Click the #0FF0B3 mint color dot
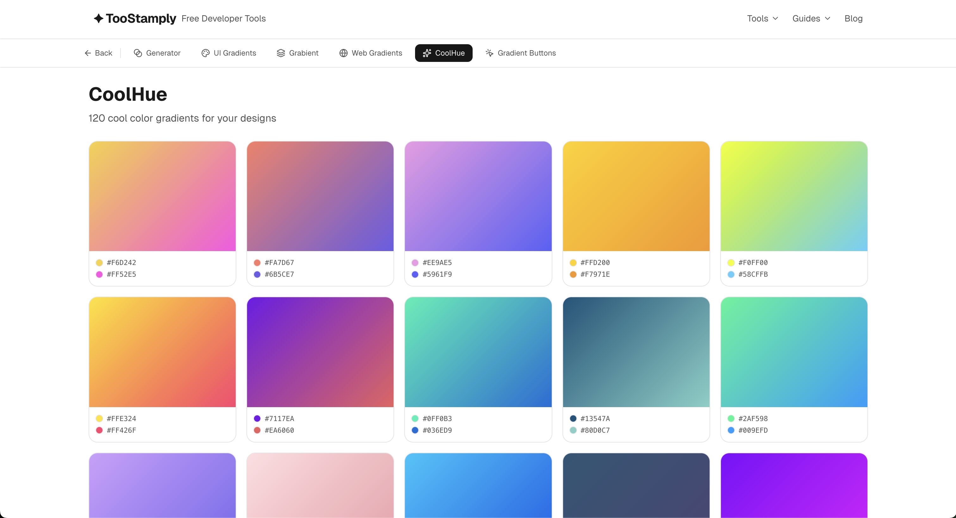Image resolution: width=956 pixels, height=518 pixels. (415, 419)
